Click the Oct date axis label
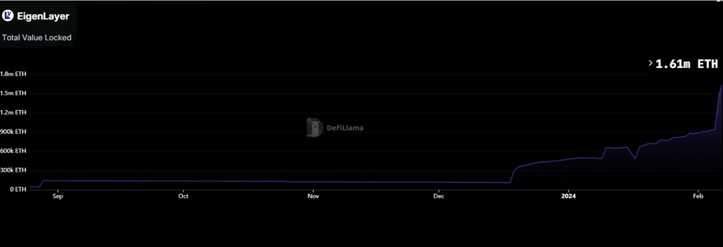Viewport: 723px width, 247px height. [x=184, y=196]
